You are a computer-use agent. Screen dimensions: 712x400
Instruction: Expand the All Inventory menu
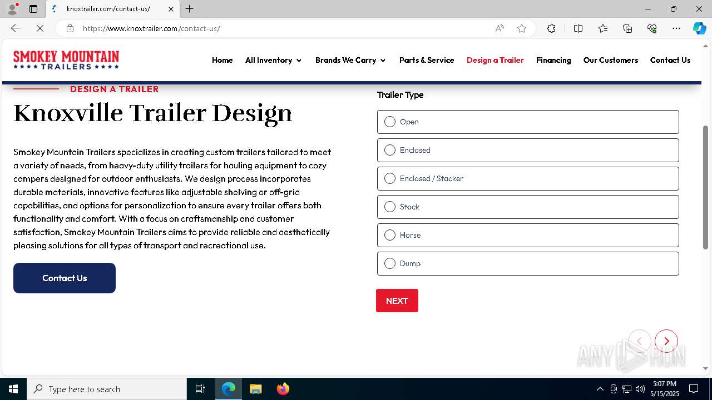[x=274, y=60]
